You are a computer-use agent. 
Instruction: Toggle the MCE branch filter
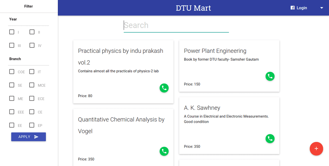32,85
